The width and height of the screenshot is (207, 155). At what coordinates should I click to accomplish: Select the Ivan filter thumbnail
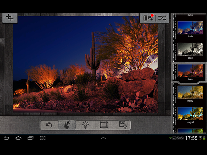coord(190,71)
